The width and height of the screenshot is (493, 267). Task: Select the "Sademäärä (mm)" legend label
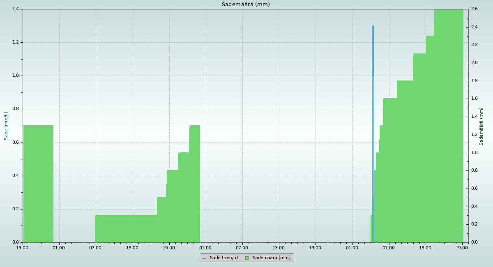click(x=271, y=258)
